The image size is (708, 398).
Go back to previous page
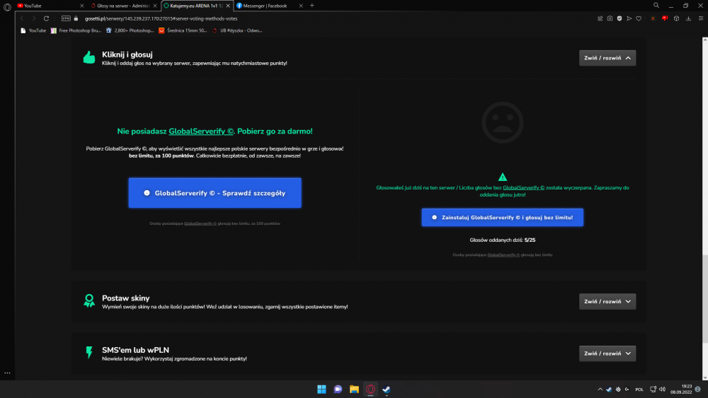[x=22, y=18]
